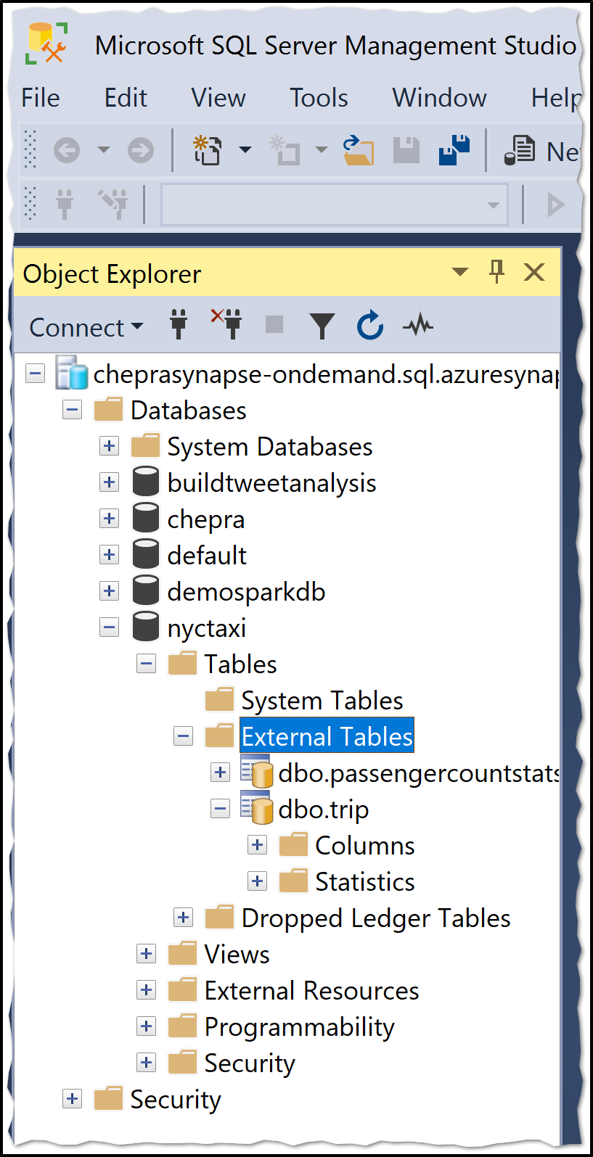This screenshot has height=1157, width=593.
Task: Open the Tools menu
Action: (318, 97)
